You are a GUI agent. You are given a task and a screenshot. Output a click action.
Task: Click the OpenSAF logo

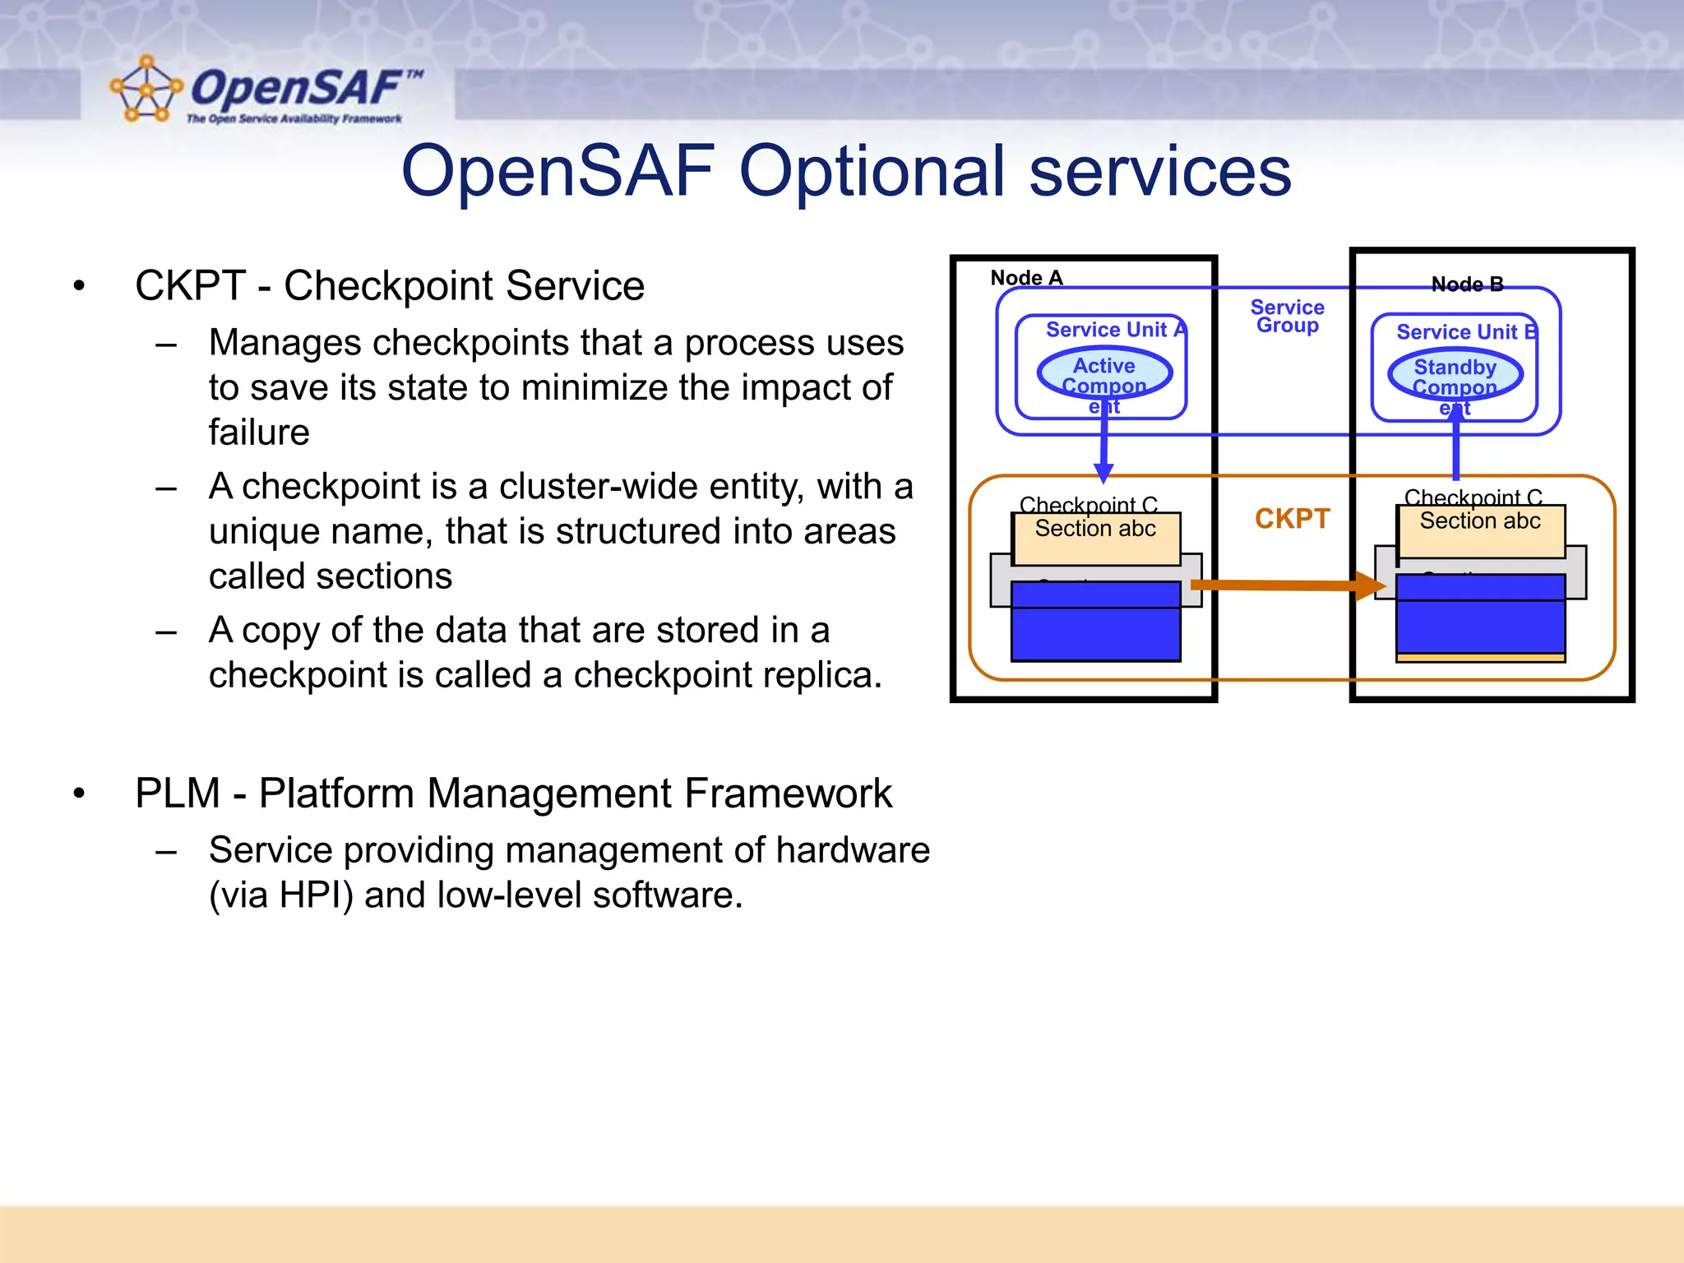[266, 90]
